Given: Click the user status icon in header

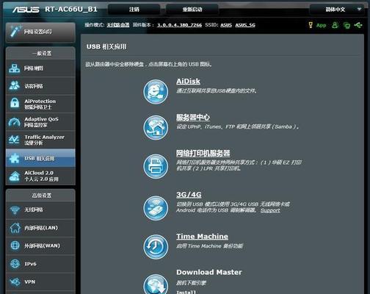Looking at the screenshot, I should tap(335, 25).
